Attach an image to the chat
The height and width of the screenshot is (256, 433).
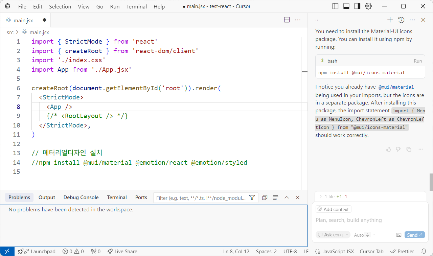[x=399, y=235]
